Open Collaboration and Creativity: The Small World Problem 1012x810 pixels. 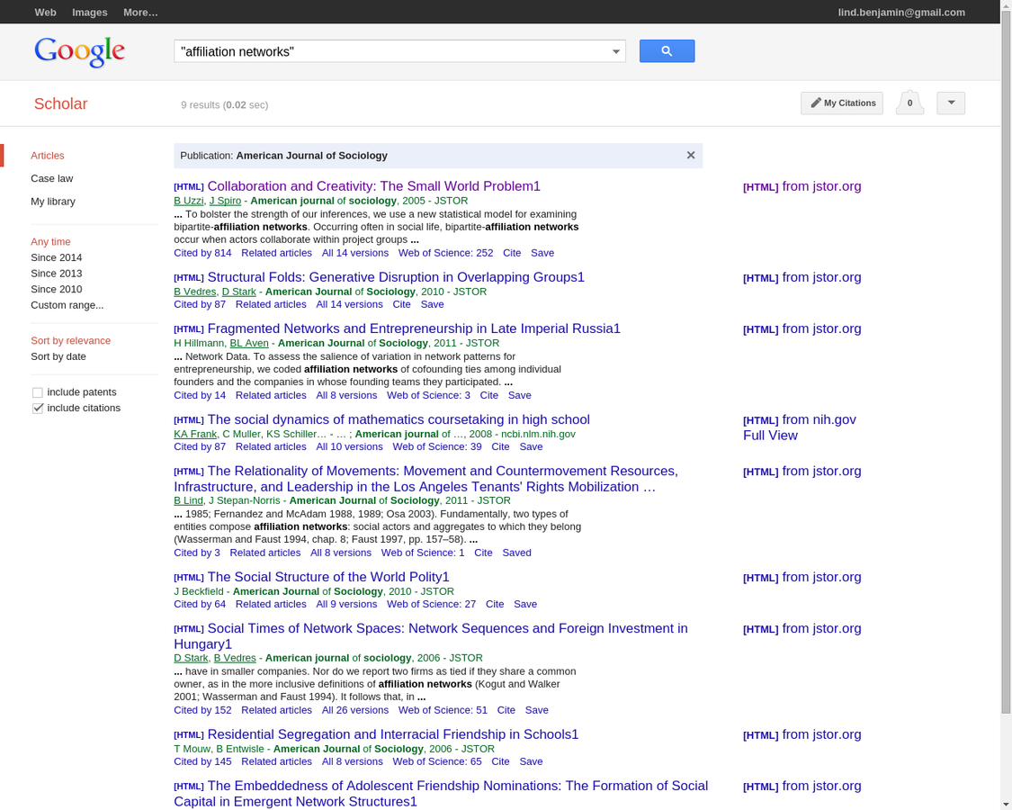coord(373,186)
